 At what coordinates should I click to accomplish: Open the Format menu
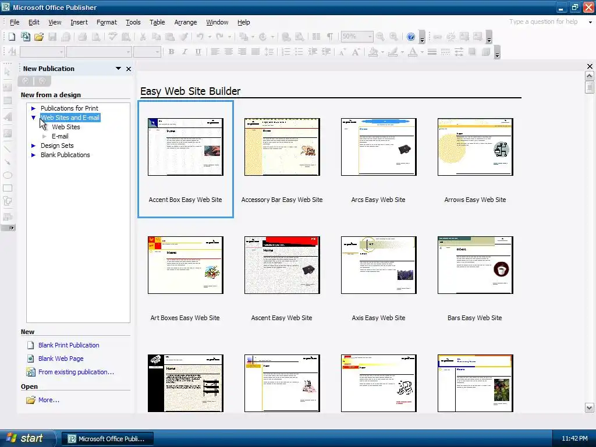point(107,22)
